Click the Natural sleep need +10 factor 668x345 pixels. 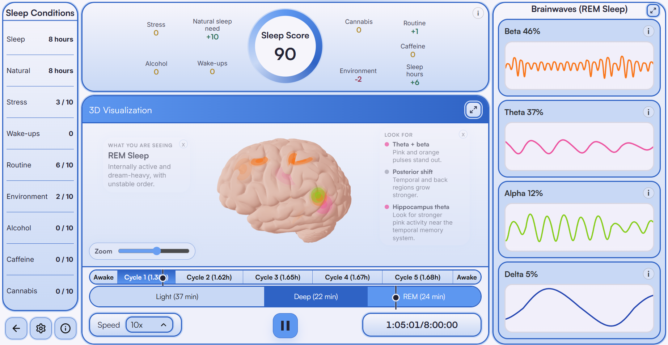[212, 29]
